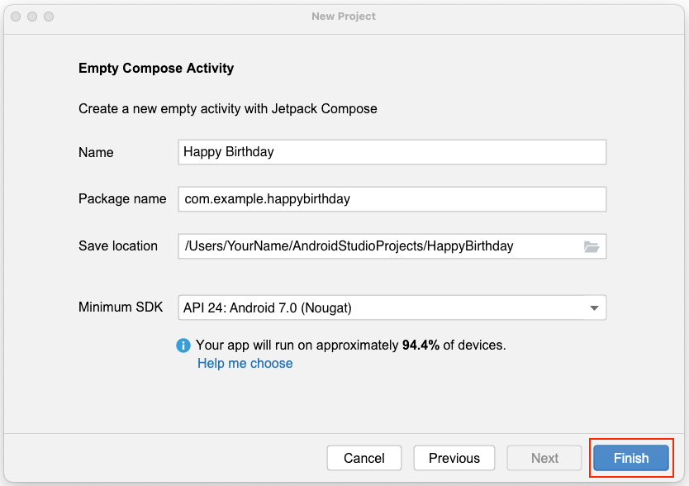The height and width of the screenshot is (486, 689).
Task: Go back with the Previous button
Action: 454,458
